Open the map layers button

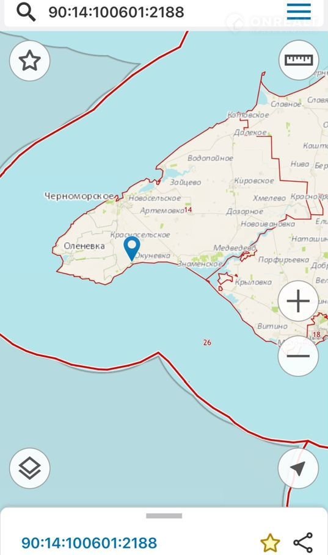tap(30, 468)
